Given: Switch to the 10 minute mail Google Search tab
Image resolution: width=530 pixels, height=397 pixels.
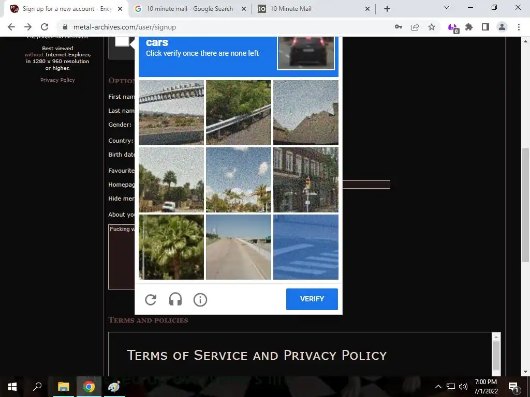Looking at the screenshot, I should [x=189, y=9].
